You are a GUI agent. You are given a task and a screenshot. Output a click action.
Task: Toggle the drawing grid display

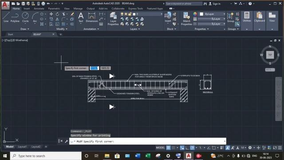[x=168, y=148]
